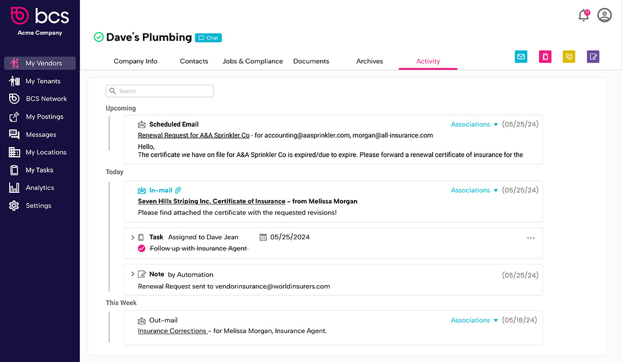Open Associations dropdown on Scheduled Email
The image size is (622, 362).
[474, 124]
